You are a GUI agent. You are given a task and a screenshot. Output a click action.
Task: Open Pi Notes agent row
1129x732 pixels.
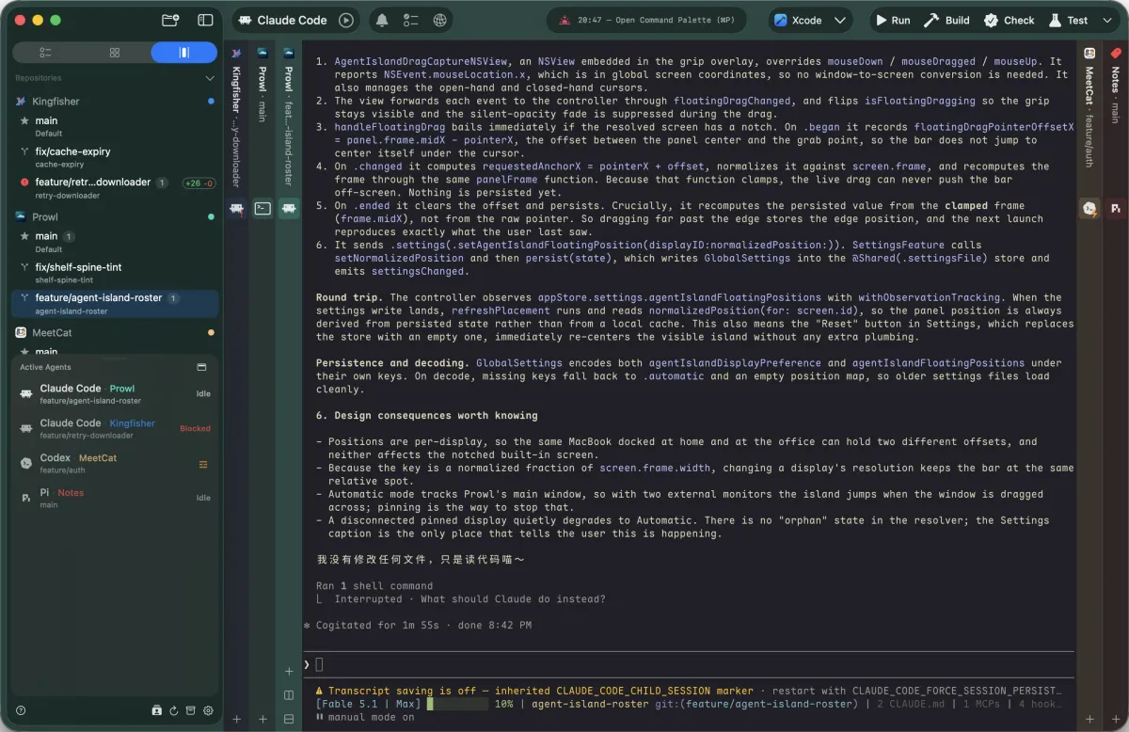tap(115, 498)
